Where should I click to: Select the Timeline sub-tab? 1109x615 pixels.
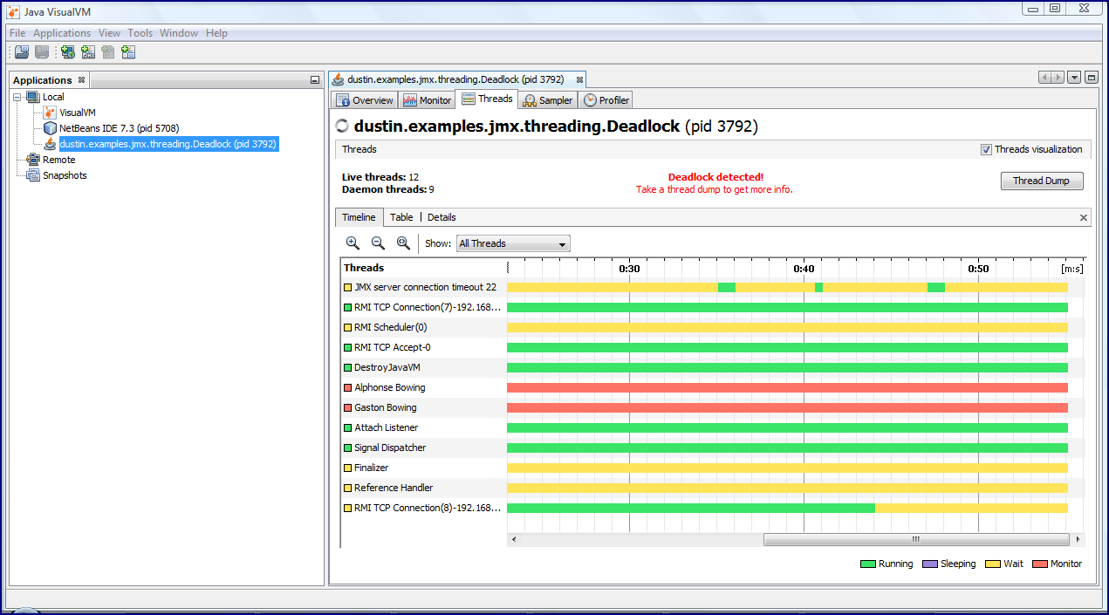359,217
